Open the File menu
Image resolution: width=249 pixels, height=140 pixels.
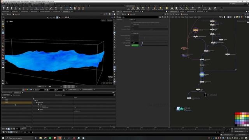(x=3, y=4)
